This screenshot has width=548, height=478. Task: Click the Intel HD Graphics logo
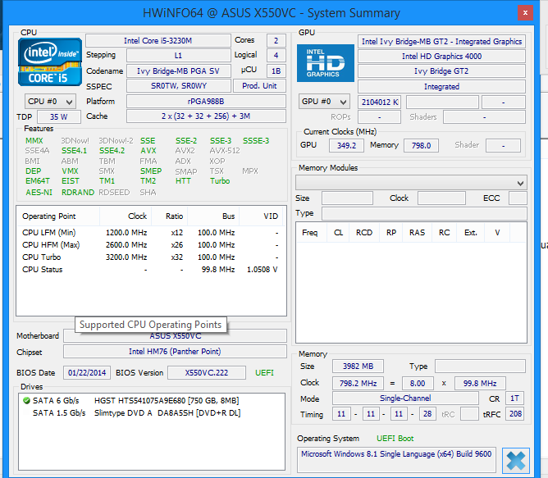pyautogui.click(x=326, y=63)
